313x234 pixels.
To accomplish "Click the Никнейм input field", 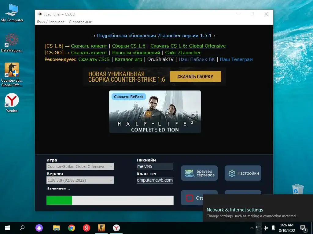I will [x=155, y=166].
